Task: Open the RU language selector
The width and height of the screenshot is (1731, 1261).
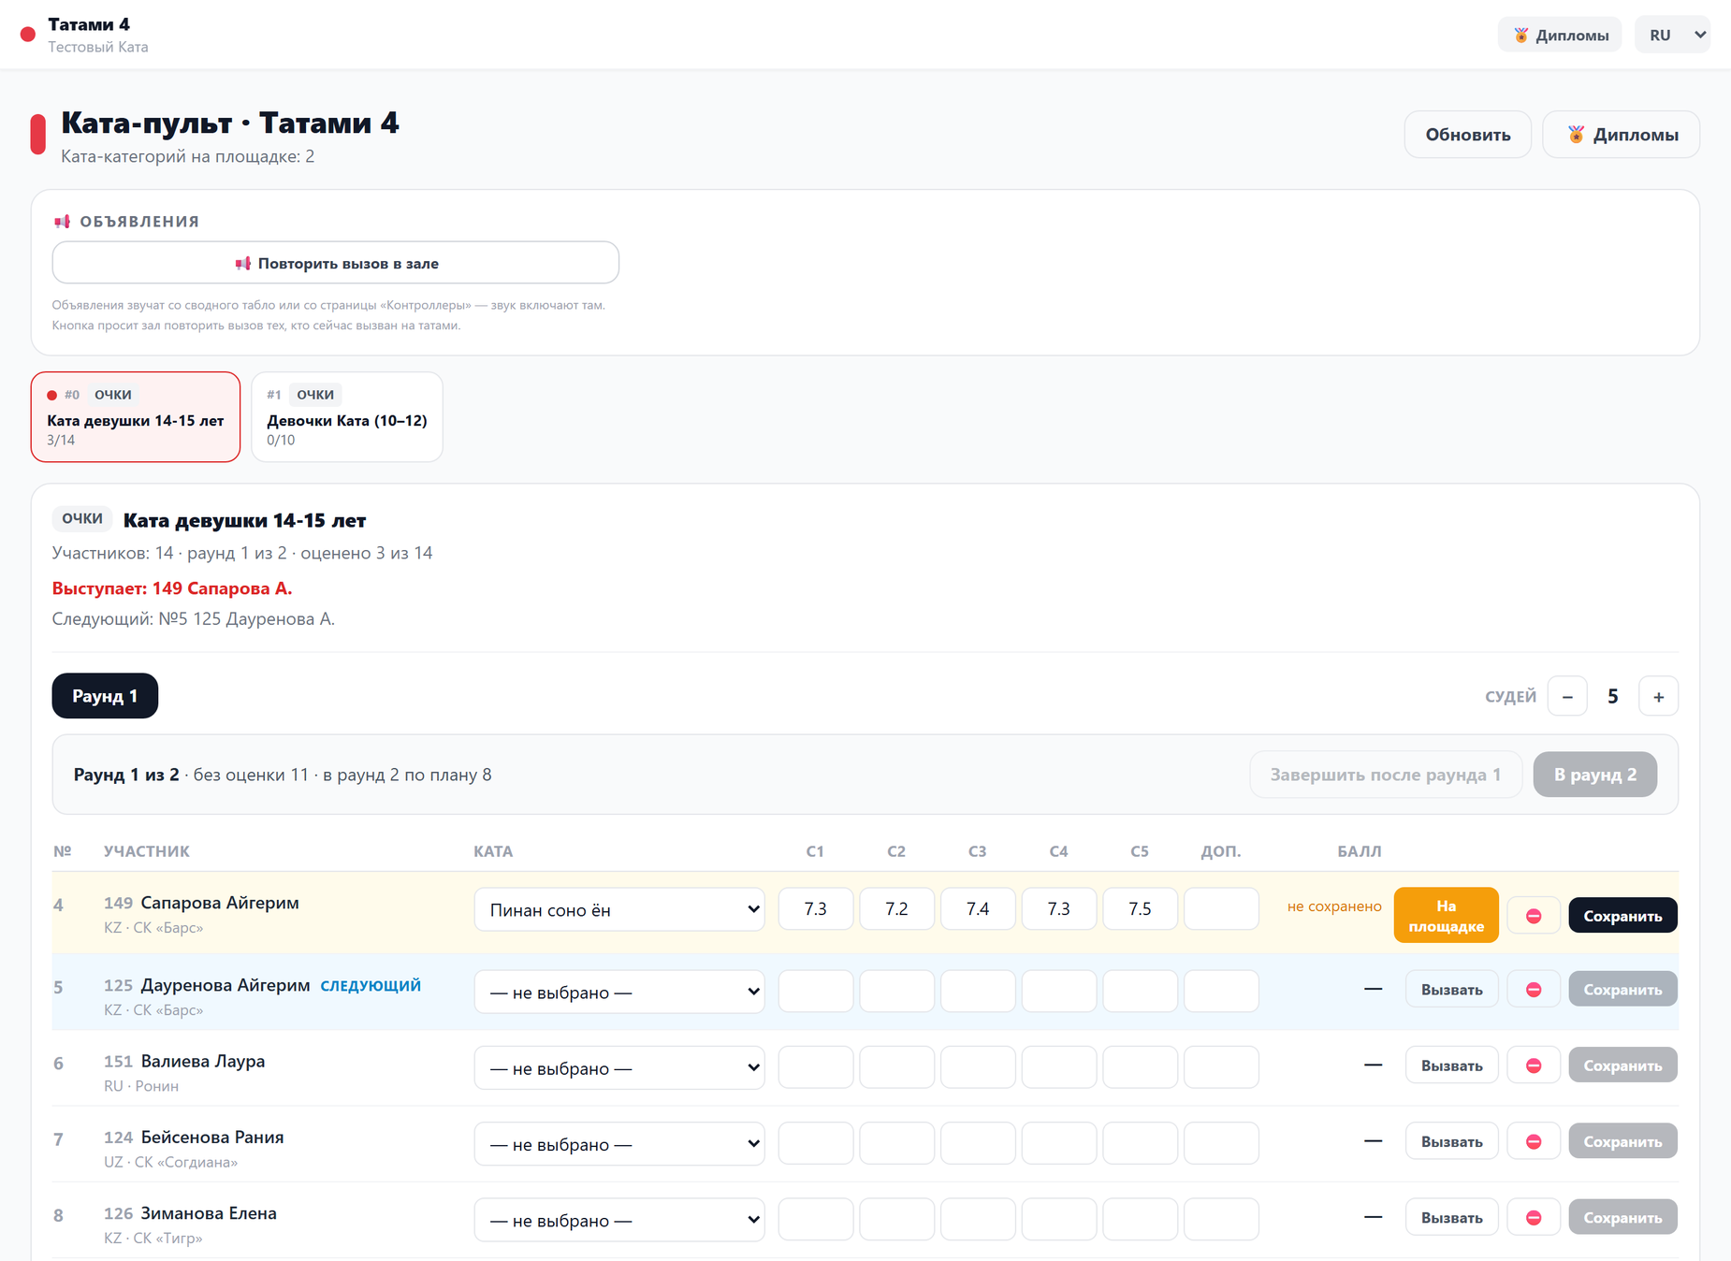Action: coord(1672,35)
